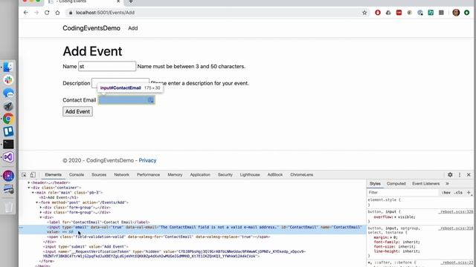Switch to the Lighthouse tab
The width and height of the screenshot is (476, 267).
coord(250,175)
